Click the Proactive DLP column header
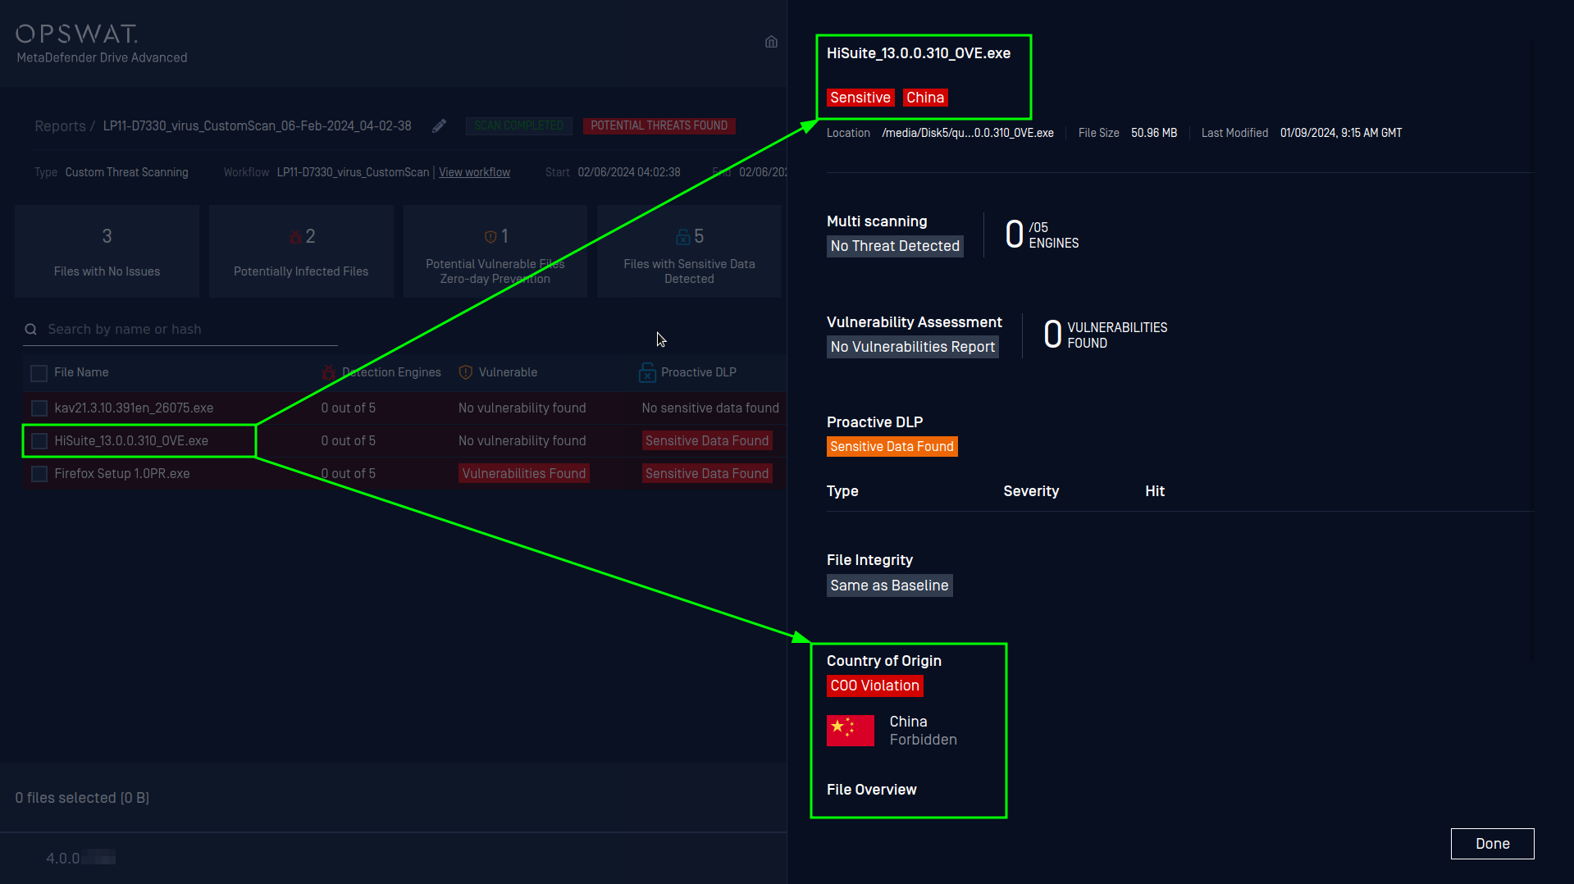The image size is (1574, 884). (x=699, y=372)
